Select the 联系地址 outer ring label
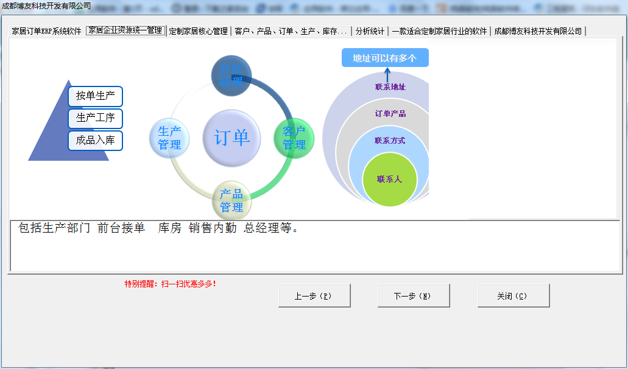The width and height of the screenshot is (628, 369). click(x=390, y=87)
